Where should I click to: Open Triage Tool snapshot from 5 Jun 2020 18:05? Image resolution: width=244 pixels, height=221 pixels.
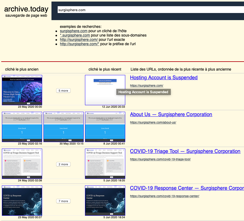pyautogui.click(x=105, y=164)
